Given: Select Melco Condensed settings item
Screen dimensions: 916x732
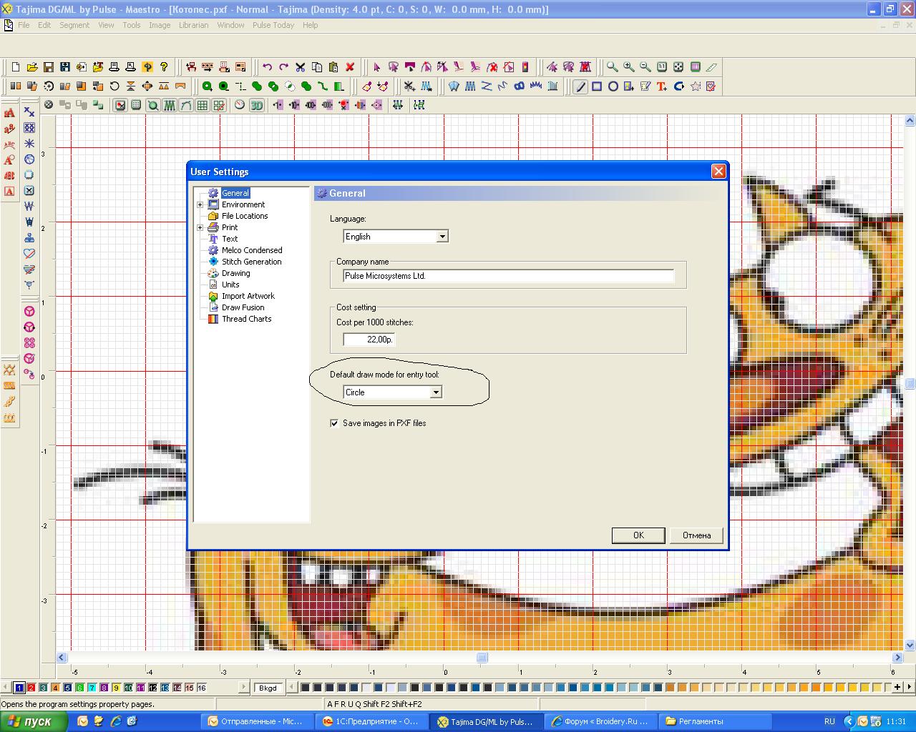Looking at the screenshot, I should pos(252,250).
